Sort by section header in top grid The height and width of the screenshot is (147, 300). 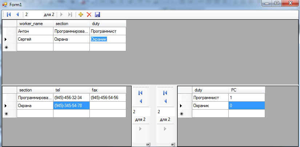(x=71, y=24)
